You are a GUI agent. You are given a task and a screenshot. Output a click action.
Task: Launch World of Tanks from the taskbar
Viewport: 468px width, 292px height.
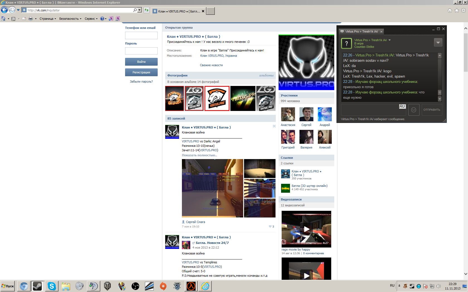[107, 286]
